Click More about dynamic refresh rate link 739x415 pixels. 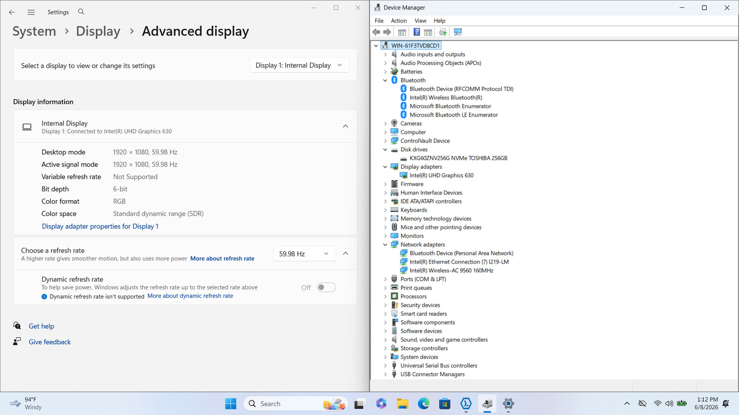(190, 296)
